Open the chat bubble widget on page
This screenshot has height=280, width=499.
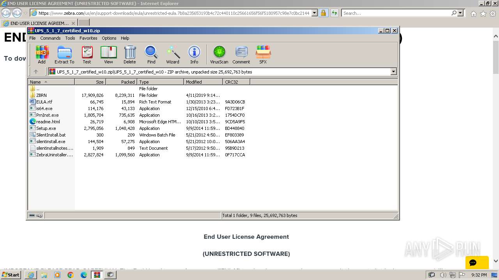point(477,262)
